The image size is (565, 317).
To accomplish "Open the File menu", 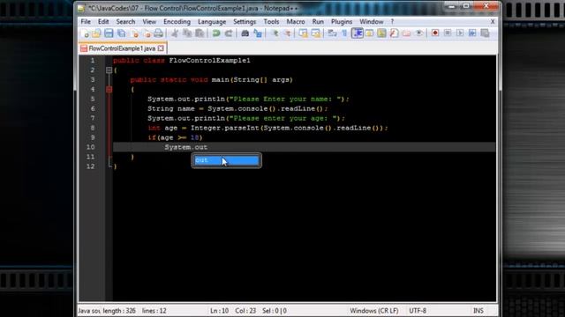I will [x=86, y=21].
